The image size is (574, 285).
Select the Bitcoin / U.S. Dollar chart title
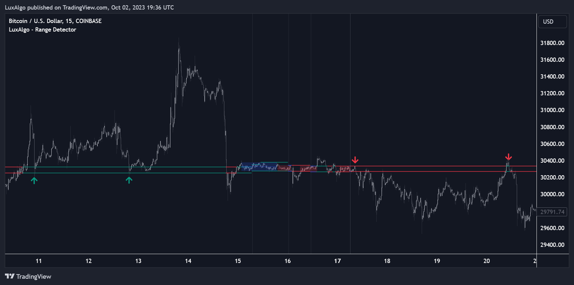55,21
